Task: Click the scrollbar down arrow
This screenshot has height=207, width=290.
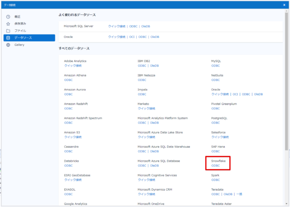Action: 286,204
